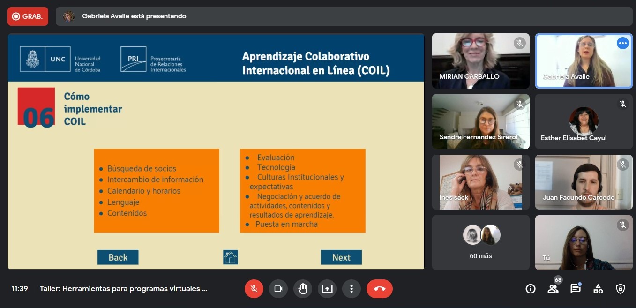Screen dimensions: 636x308
Task: Click muted mic icon on MIRIAN CARBALLO tile
Action: click(x=519, y=43)
